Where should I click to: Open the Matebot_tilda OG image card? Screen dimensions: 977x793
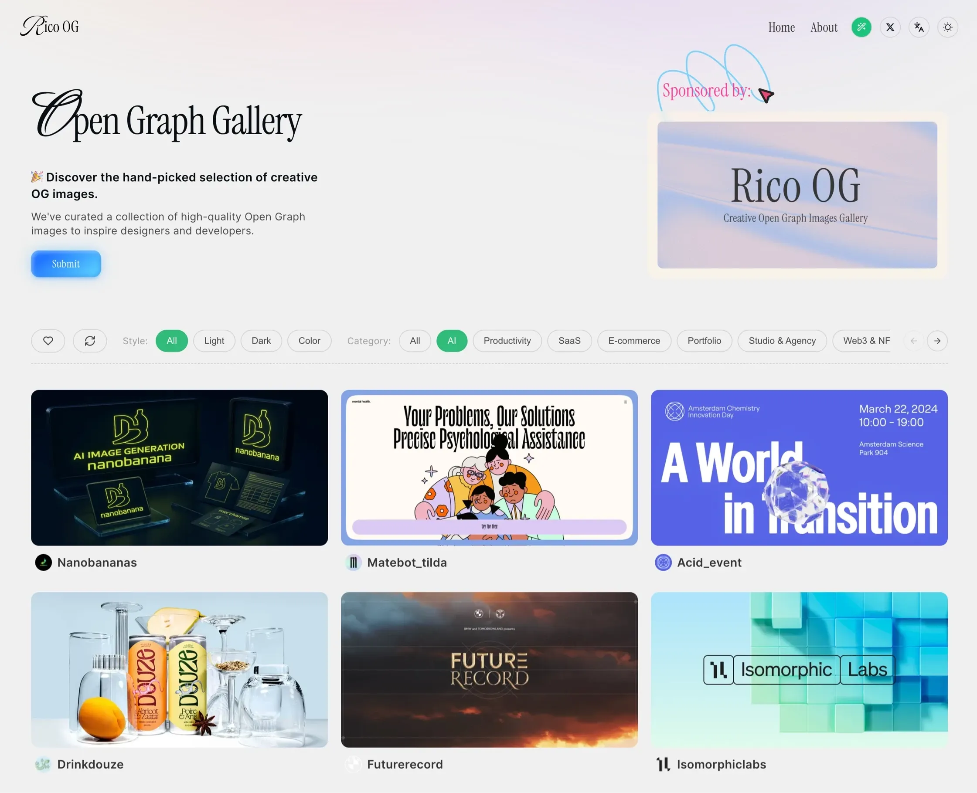(490, 467)
